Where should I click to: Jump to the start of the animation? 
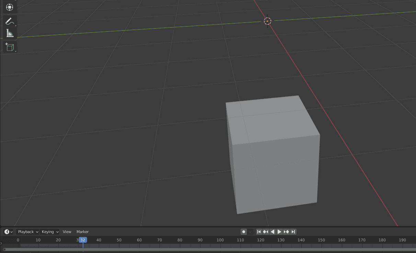click(259, 231)
